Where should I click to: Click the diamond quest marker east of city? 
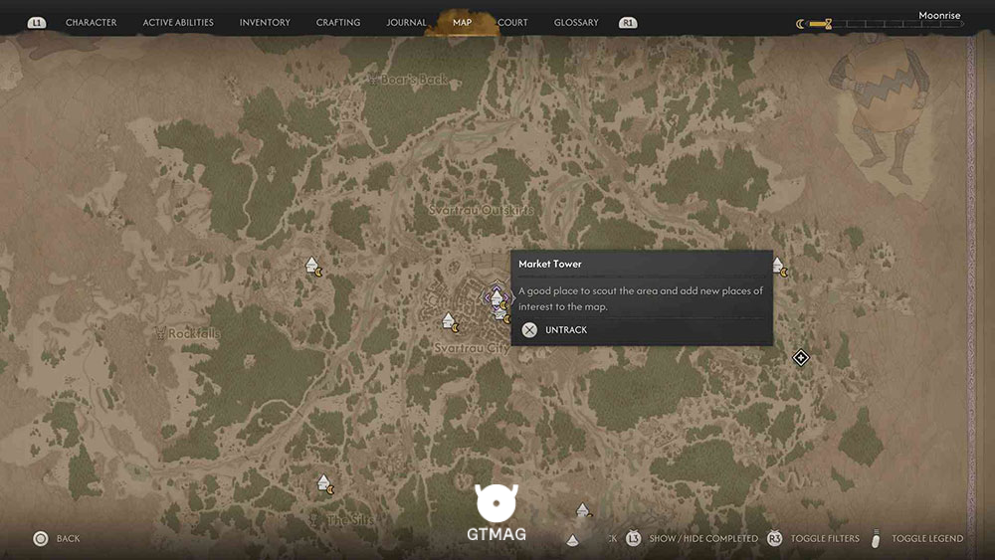pyautogui.click(x=800, y=358)
